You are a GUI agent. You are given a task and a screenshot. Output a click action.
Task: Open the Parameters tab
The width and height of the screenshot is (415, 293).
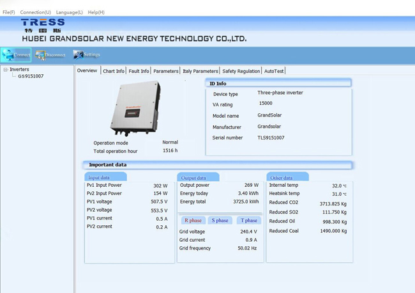pos(166,71)
